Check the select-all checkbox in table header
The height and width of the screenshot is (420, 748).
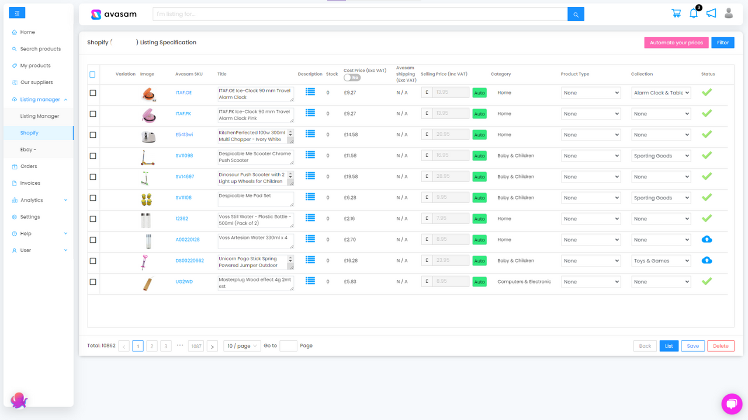point(92,74)
